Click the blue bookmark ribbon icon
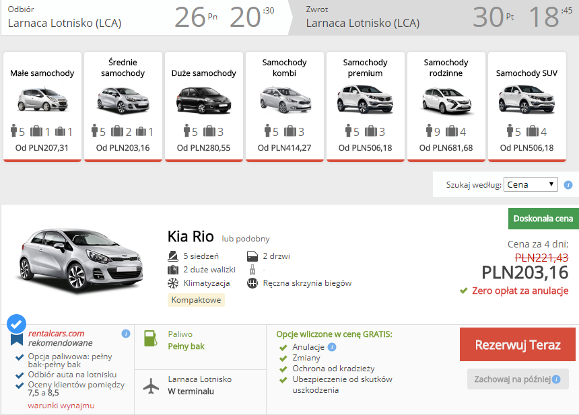 [17, 340]
